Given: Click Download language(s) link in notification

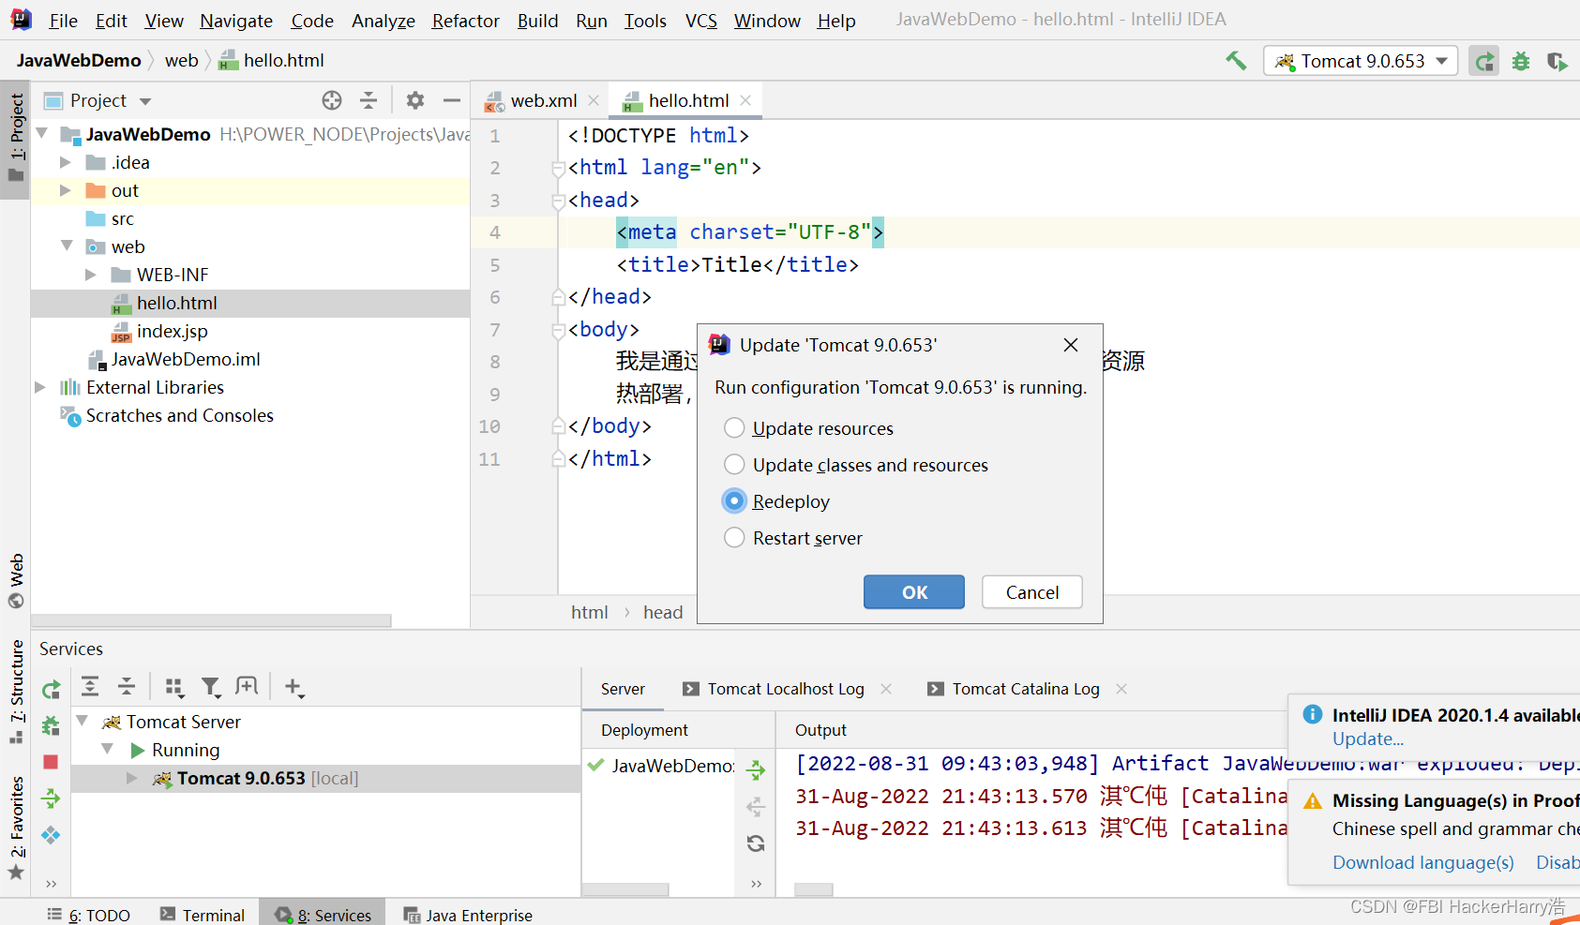Looking at the screenshot, I should (x=1423, y=862).
